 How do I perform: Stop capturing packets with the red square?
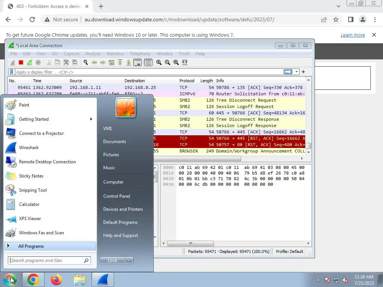pos(21,62)
